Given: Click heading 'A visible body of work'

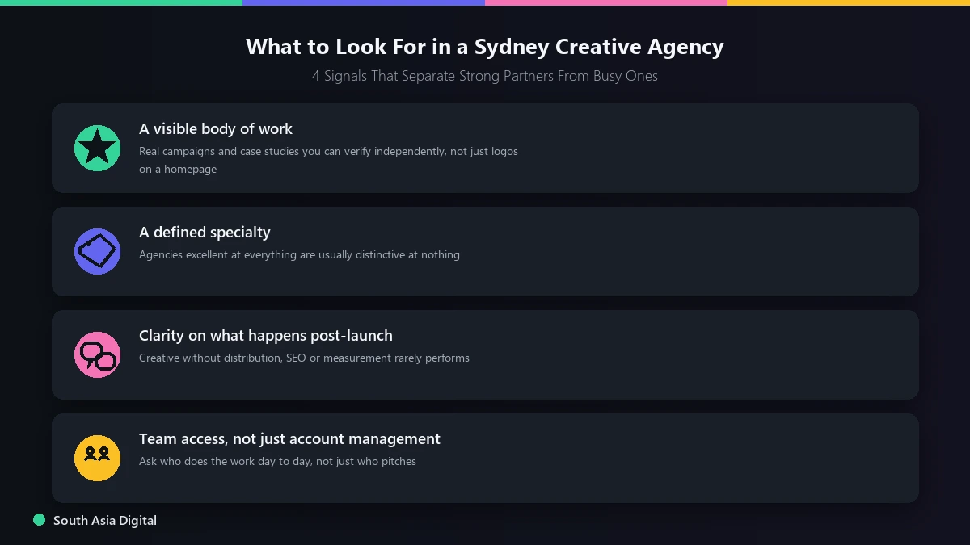Looking at the screenshot, I should click(216, 128).
